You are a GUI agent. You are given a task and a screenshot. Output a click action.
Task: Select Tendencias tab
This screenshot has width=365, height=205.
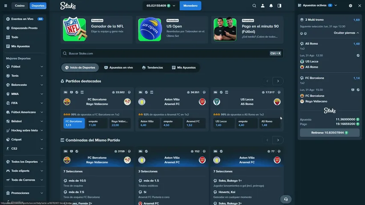152,67
